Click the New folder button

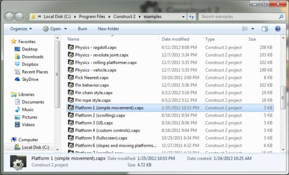tap(108, 29)
